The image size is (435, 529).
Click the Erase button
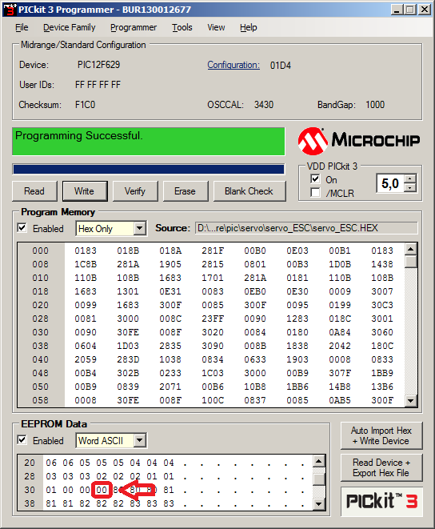tap(186, 191)
